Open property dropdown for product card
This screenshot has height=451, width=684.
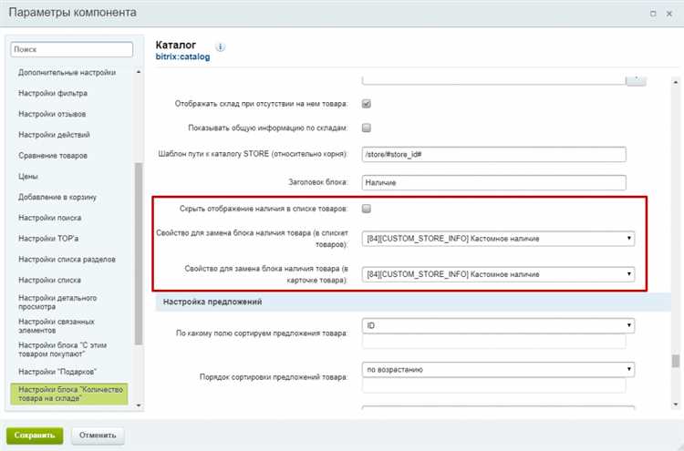(498, 274)
